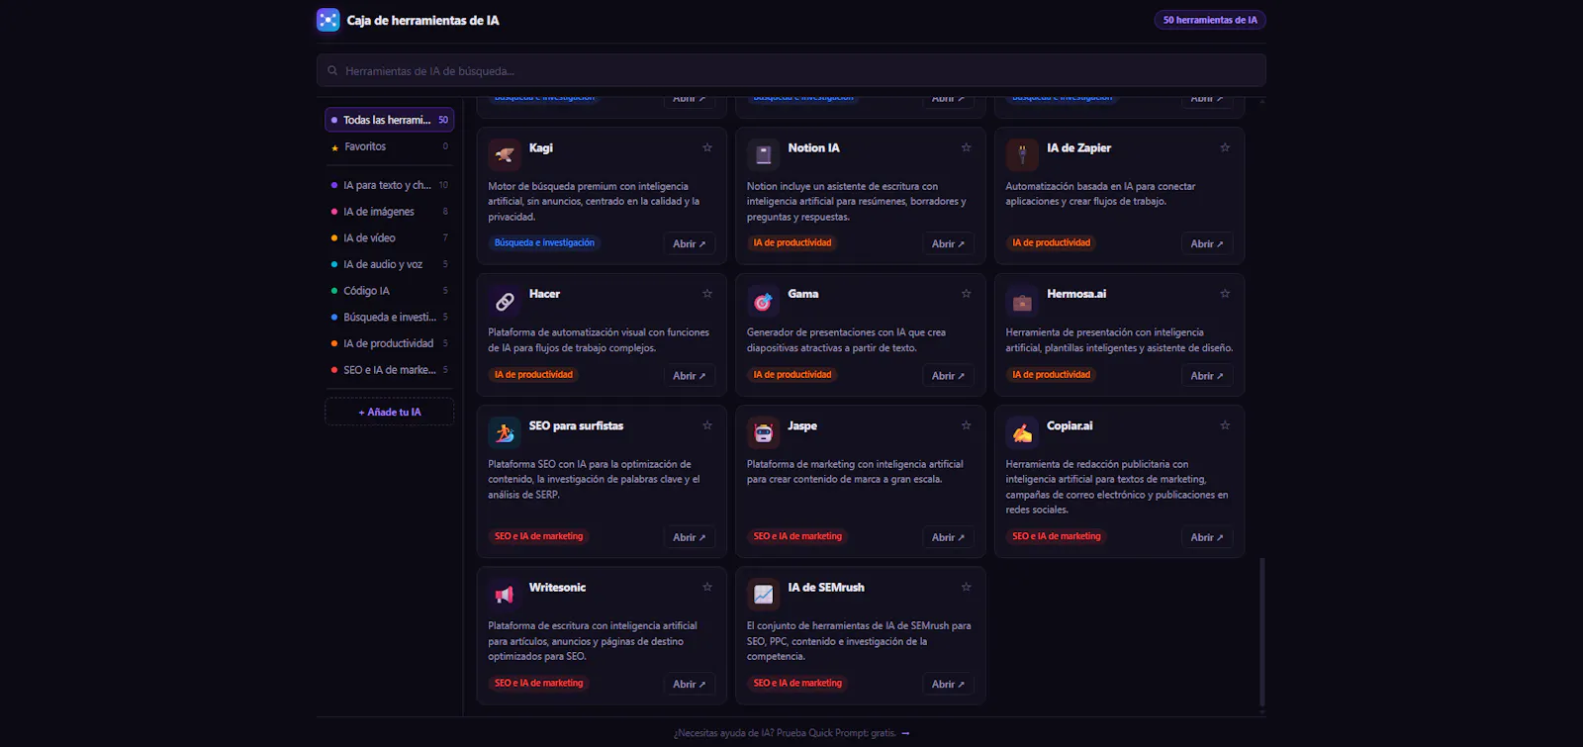1583x747 pixels.
Task: Click Jaspe's SEO e IA de marketing tag
Action: tap(797, 536)
